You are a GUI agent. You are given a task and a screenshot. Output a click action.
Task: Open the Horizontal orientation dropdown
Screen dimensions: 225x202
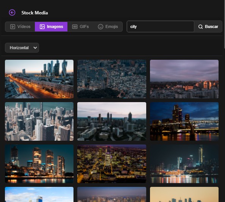click(x=22, y=48)
